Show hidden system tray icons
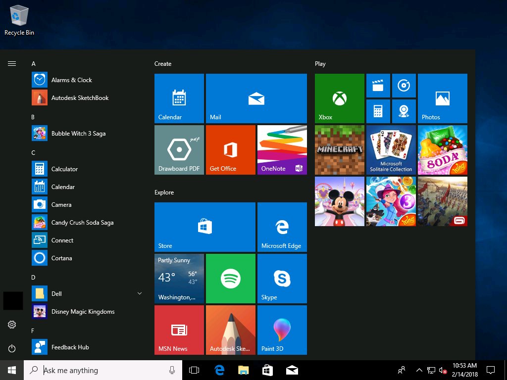This screenshot has height=380, width=507. (419, 370)
